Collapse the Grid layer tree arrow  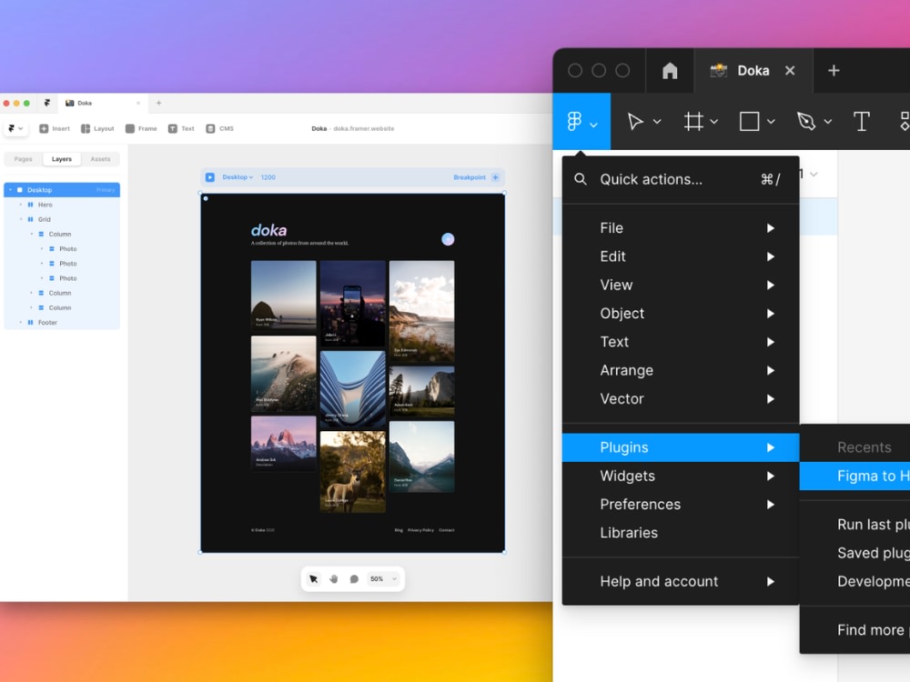click(x=21, y=219)
